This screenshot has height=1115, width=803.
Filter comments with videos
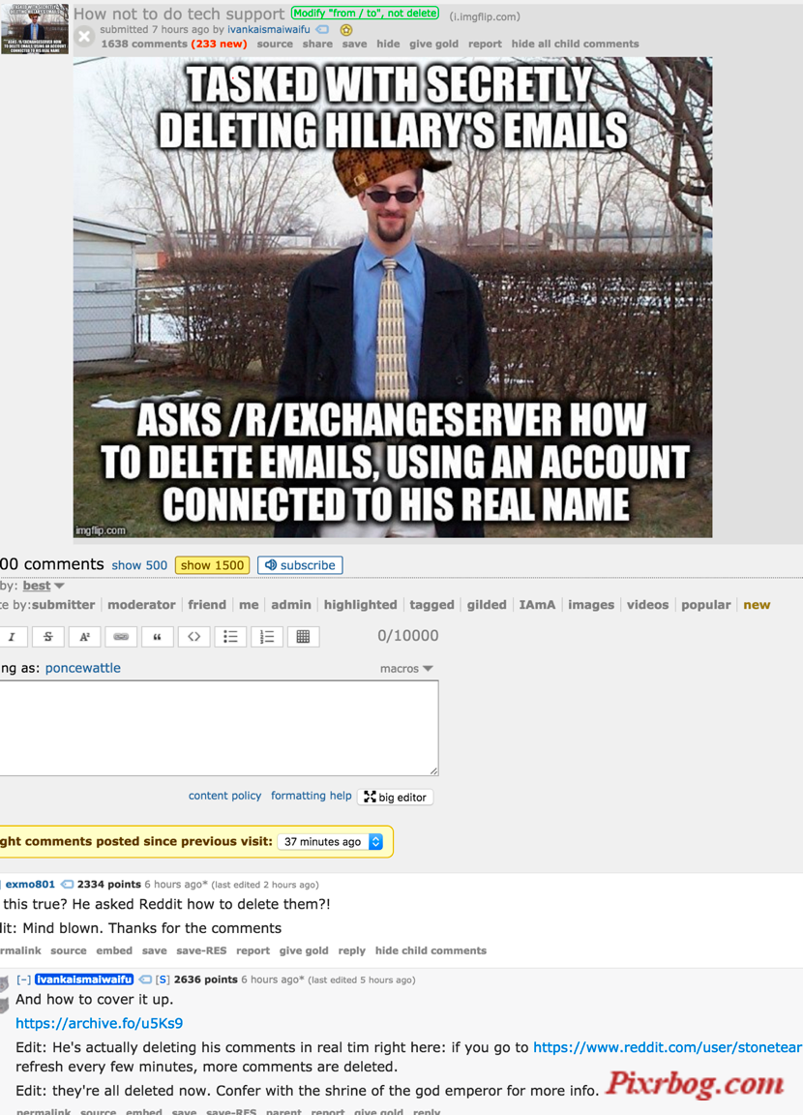(x=647, y=605)
